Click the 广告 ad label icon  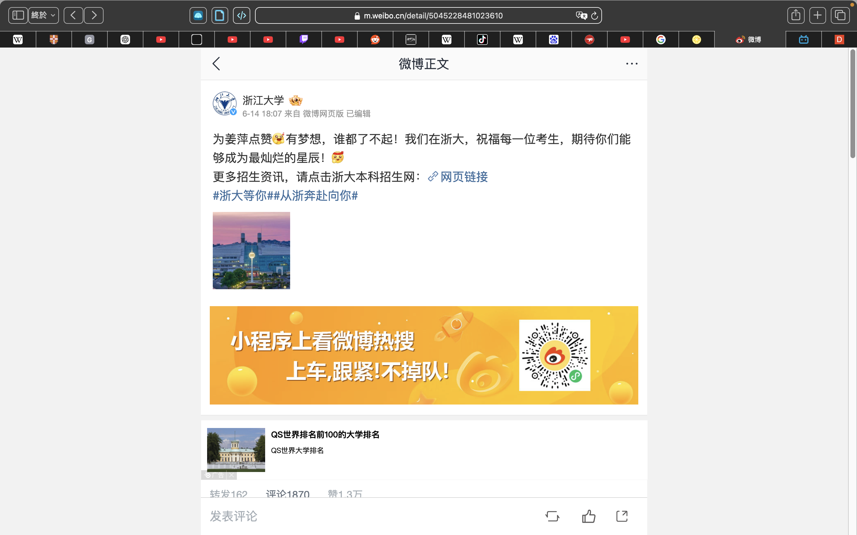pos(215,475)
